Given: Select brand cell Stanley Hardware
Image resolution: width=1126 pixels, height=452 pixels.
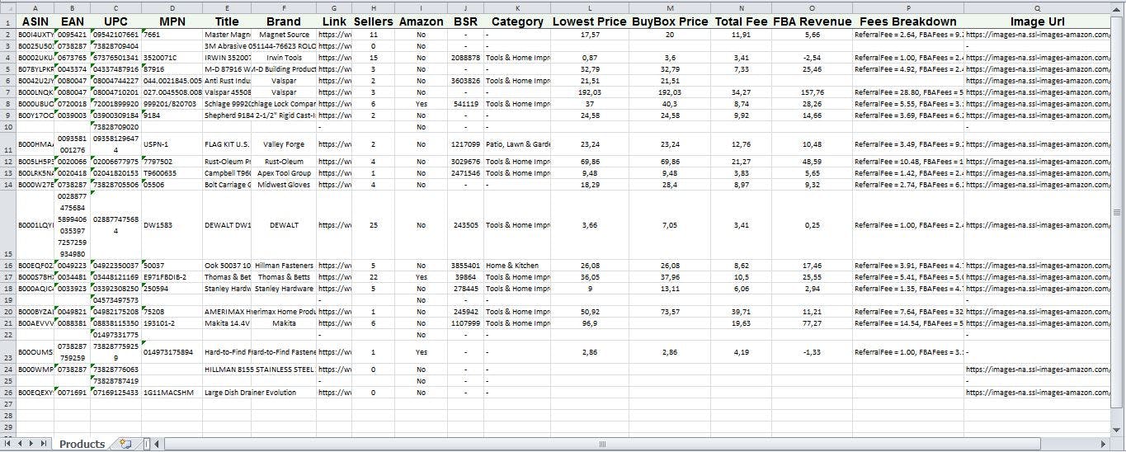Looking at the screenshot, I should coord(284,289).
